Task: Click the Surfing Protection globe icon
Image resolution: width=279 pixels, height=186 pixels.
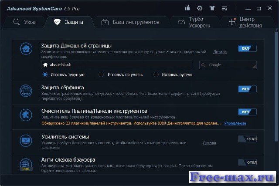Action: pyautogui.click(x=26, y=91)
